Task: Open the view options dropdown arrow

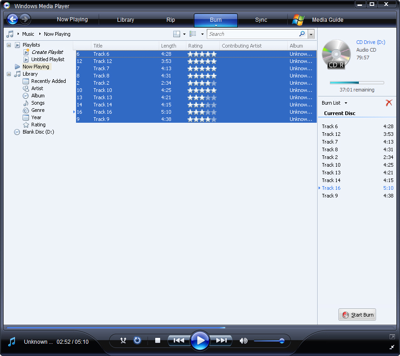Action: [202, 34]
